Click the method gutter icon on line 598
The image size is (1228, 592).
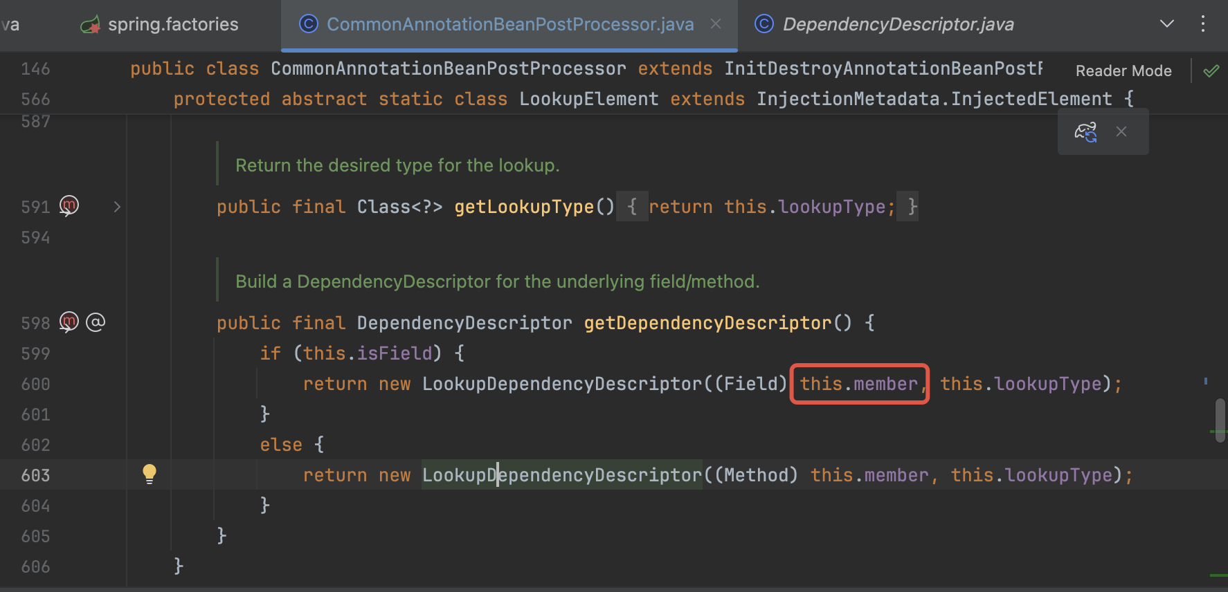coord(69,322)
